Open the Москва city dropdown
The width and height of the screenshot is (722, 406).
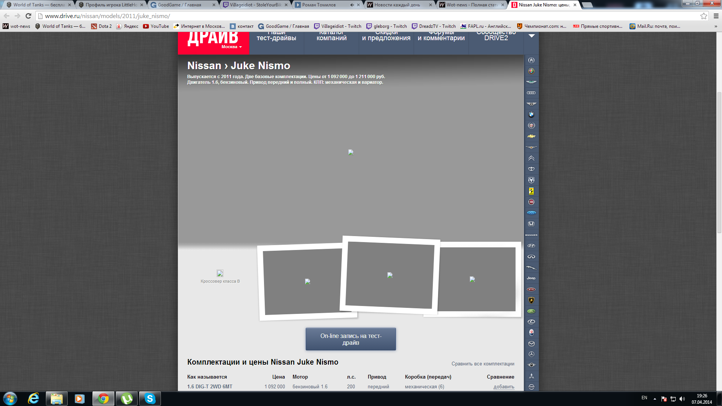[x=231, y=47]
